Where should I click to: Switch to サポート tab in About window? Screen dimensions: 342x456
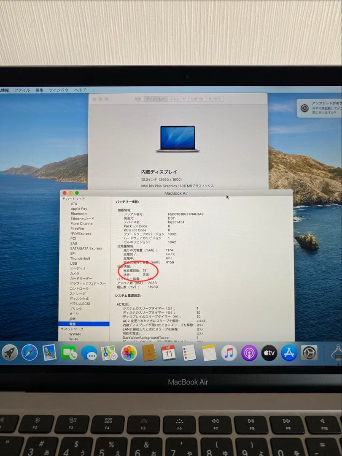197,99
